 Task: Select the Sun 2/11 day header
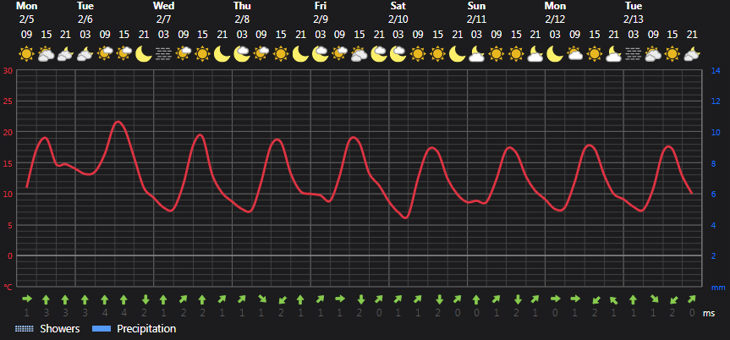click(476, 13)
